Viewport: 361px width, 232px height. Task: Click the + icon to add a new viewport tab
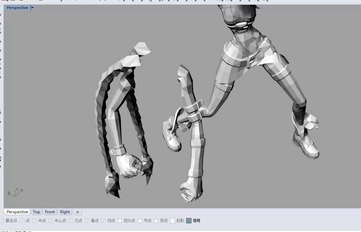coord(77,212)
